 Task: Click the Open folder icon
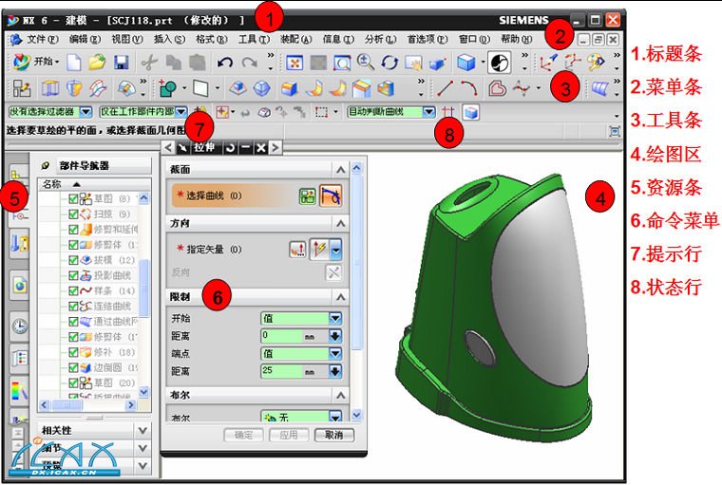pos(97,62)
